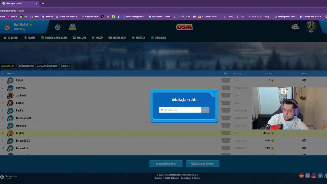
Task: Open the Ekip crew avatar
Action: click(310, 26)
